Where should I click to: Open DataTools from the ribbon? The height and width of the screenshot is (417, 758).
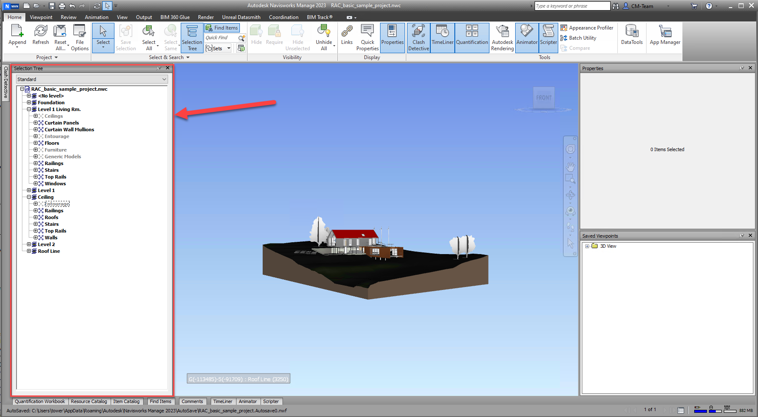632,35
